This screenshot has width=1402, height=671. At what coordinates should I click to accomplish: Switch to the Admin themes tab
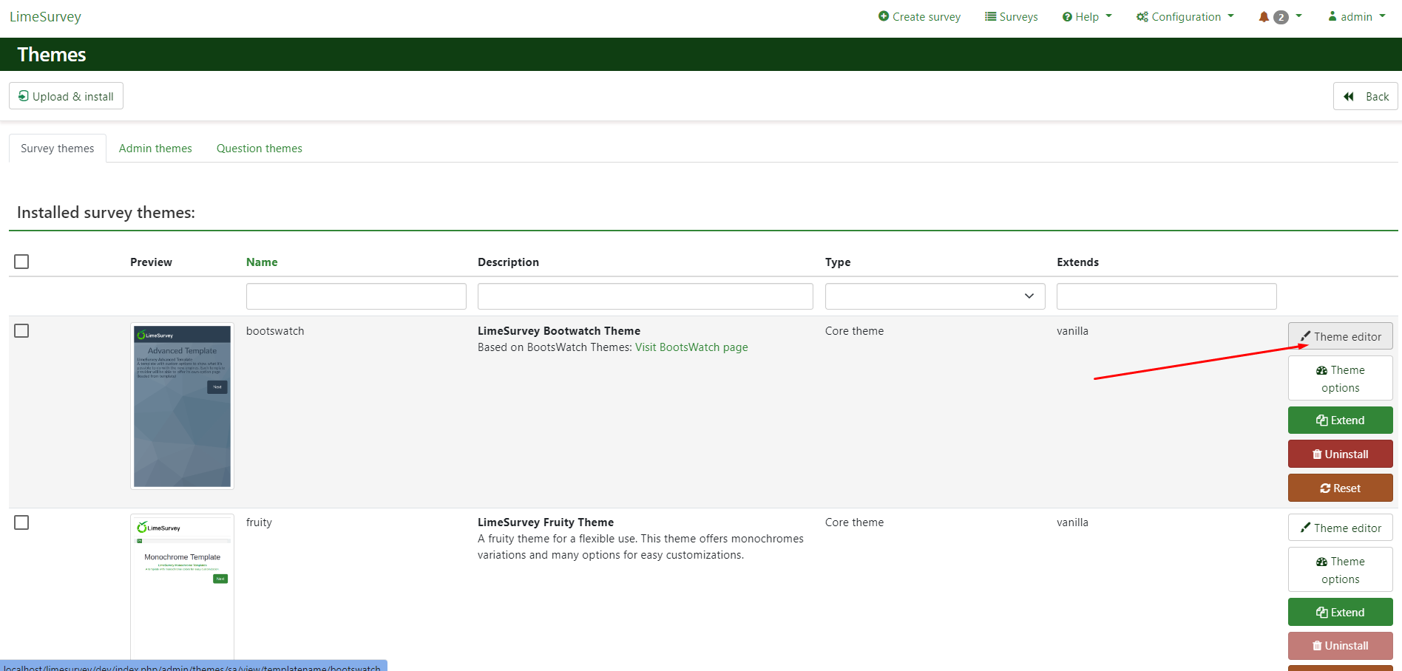pos(155,149)
